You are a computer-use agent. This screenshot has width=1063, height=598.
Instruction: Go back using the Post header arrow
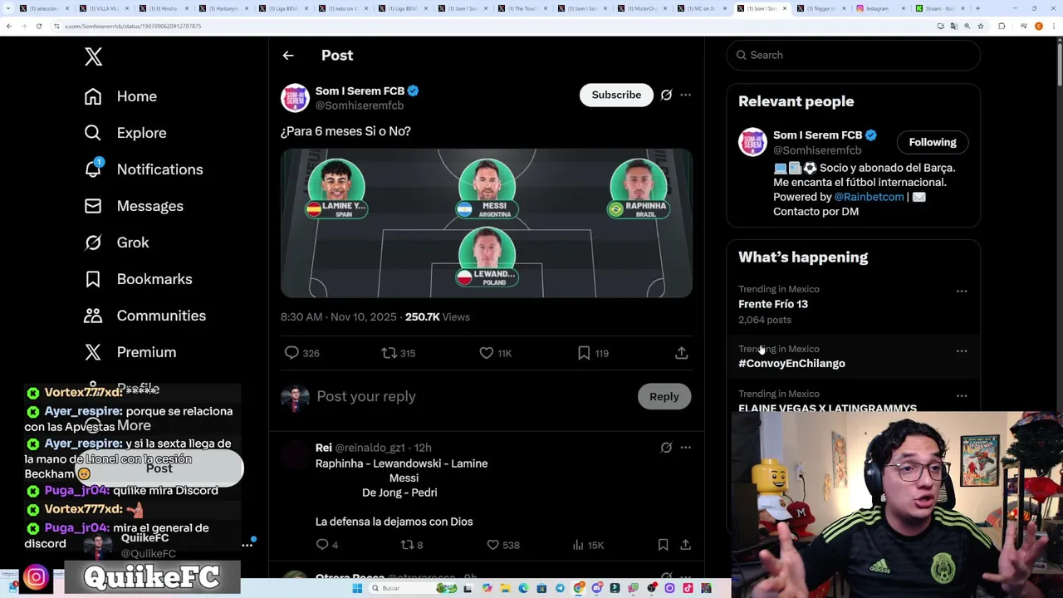coord(288,56)
